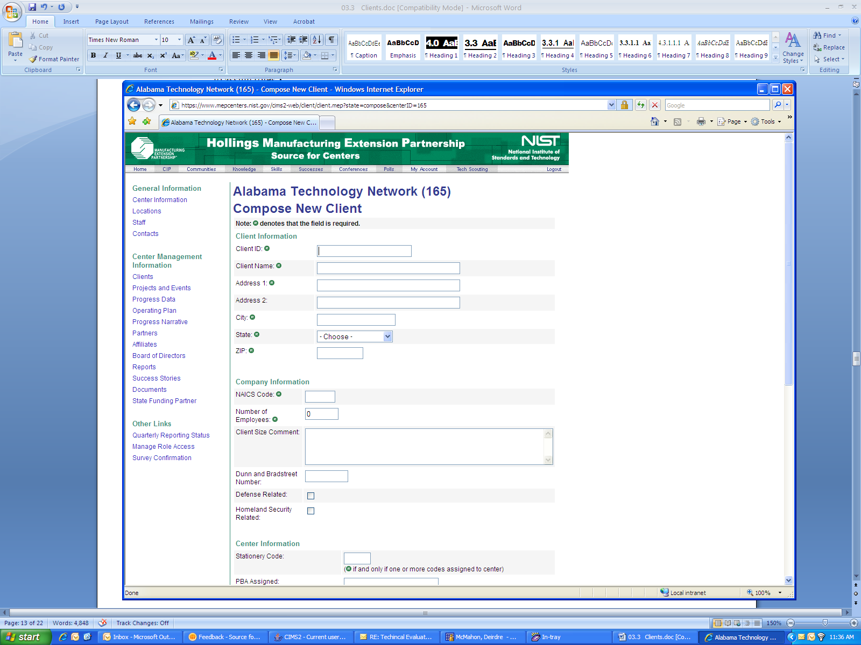This screenshot has height=645, width=861.
Task: Click the Internet Explorer home page icon
Action: click(x=655, y=121)
